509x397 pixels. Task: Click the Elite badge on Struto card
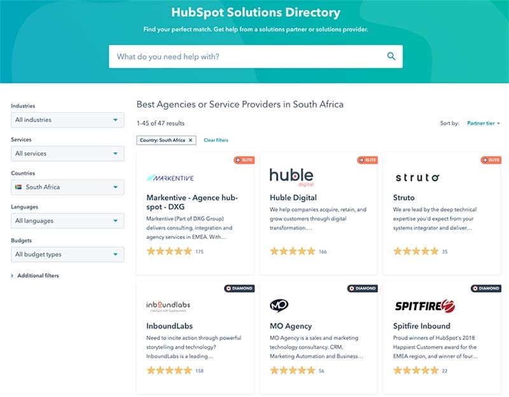(x=491, y=160)
